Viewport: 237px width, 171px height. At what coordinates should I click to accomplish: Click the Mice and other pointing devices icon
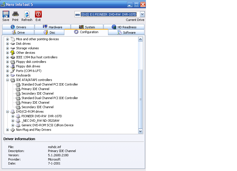pos(13,39)
